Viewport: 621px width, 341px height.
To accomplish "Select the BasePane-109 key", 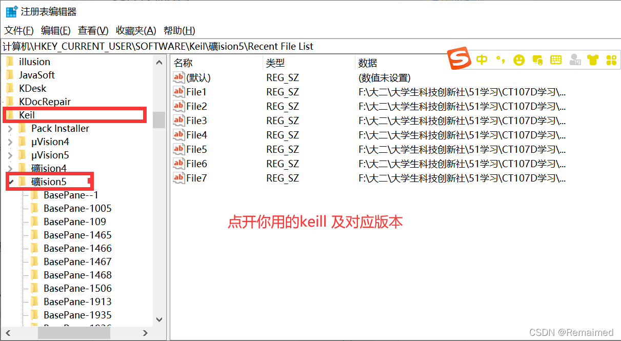I will tap(75, 222).
